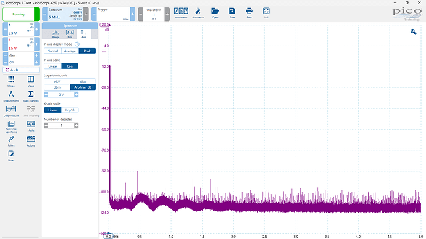Open the Rulers tool

(11, 141)
